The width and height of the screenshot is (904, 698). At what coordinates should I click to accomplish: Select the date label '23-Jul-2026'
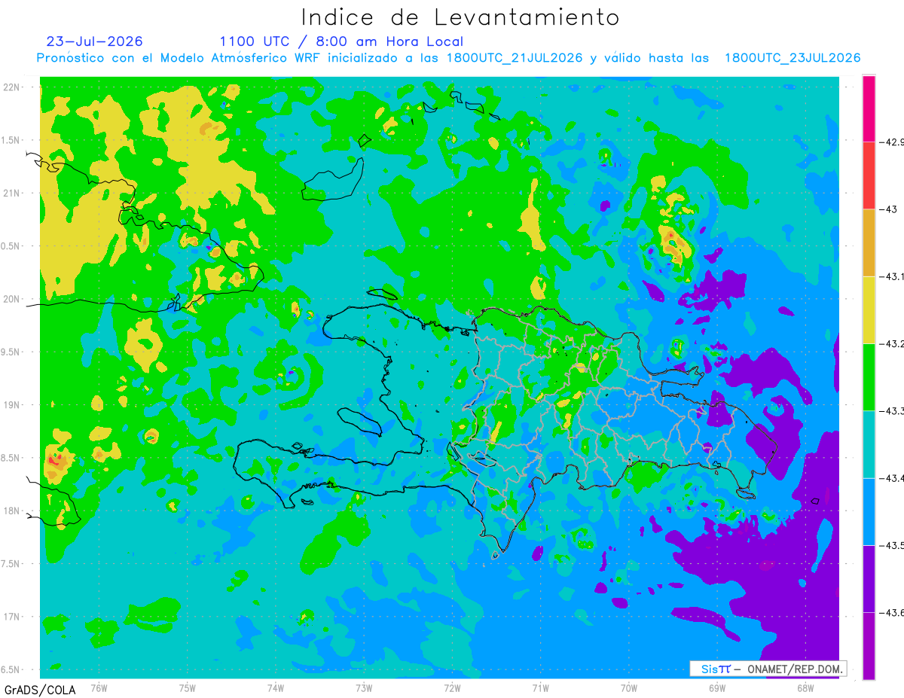coord(95,41)
